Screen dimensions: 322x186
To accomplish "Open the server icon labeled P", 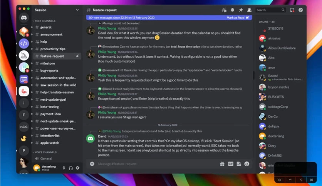I will point(24,151).
